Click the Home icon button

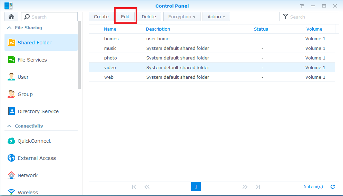[x=11, y=17]
